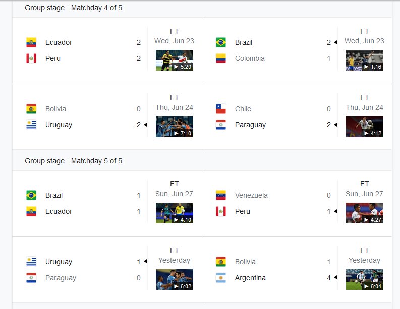Screen dimensions: 400x309
Task: Play the Uruguay vs Paraguay 6:02 highlights
Action: tap(175, 279)
